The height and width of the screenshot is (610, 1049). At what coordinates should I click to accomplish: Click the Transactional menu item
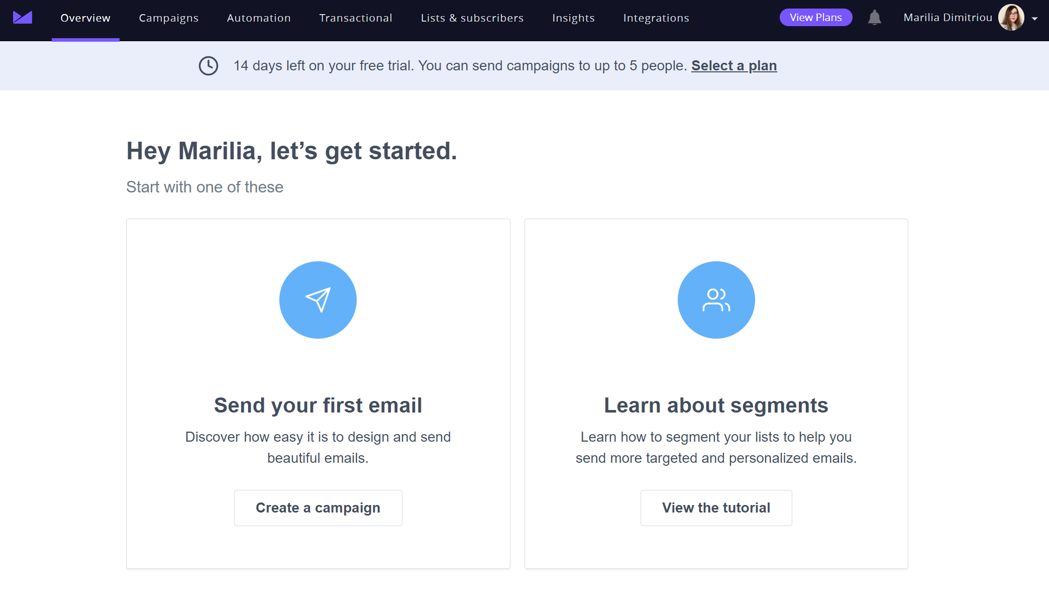click(x=355, y=18)
